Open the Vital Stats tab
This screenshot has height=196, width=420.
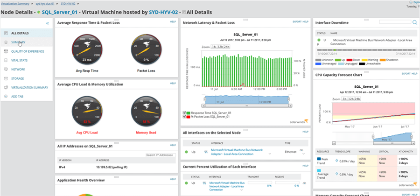27,60
